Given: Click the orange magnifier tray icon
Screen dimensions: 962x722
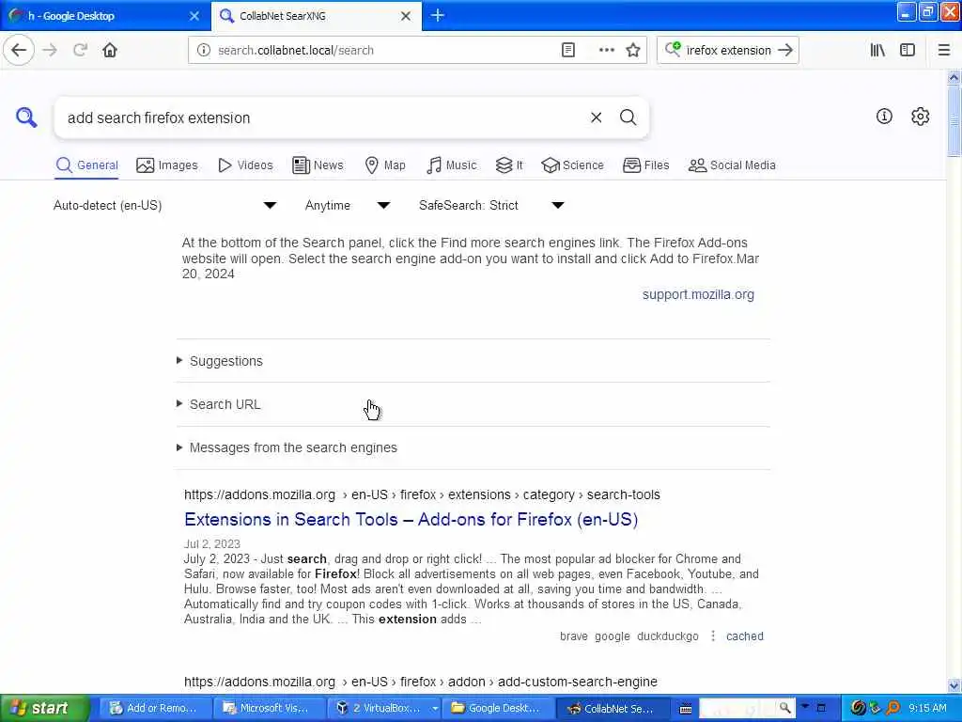Looking at the screenshot, I should (x=892, y=708).
